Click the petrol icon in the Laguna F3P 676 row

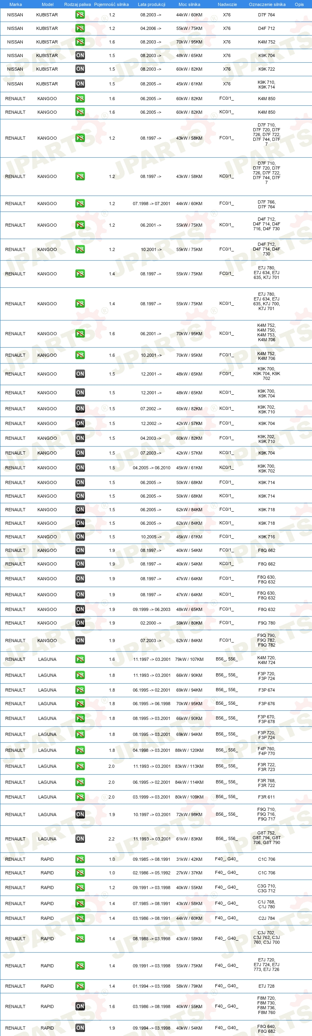(x=80, y=704)
